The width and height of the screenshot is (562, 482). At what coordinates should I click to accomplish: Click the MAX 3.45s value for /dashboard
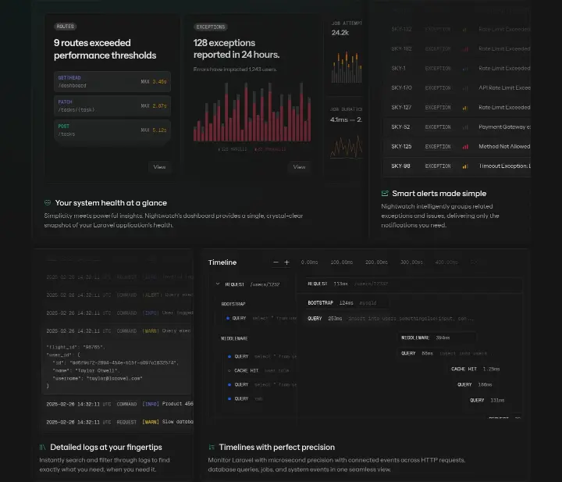point(154,82)
